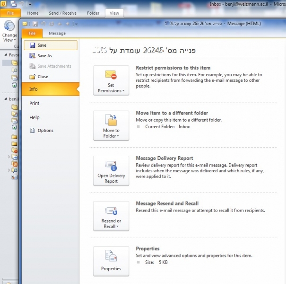
Task: Open the Folder ribbon tab
Action: [x=93, y=13]
